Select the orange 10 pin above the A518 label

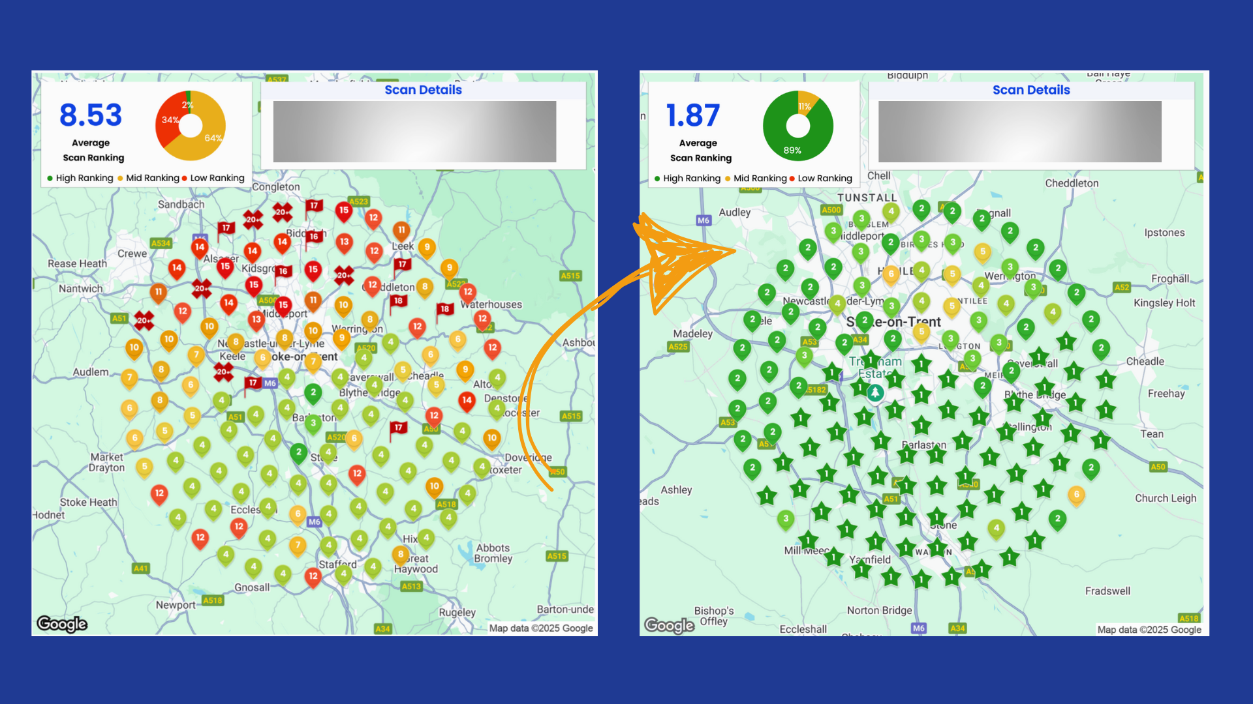[x=434, y=487]
